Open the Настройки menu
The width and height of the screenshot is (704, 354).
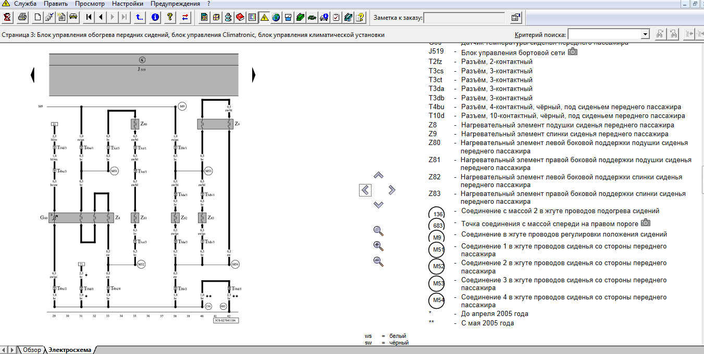click(x=127, y=4)
